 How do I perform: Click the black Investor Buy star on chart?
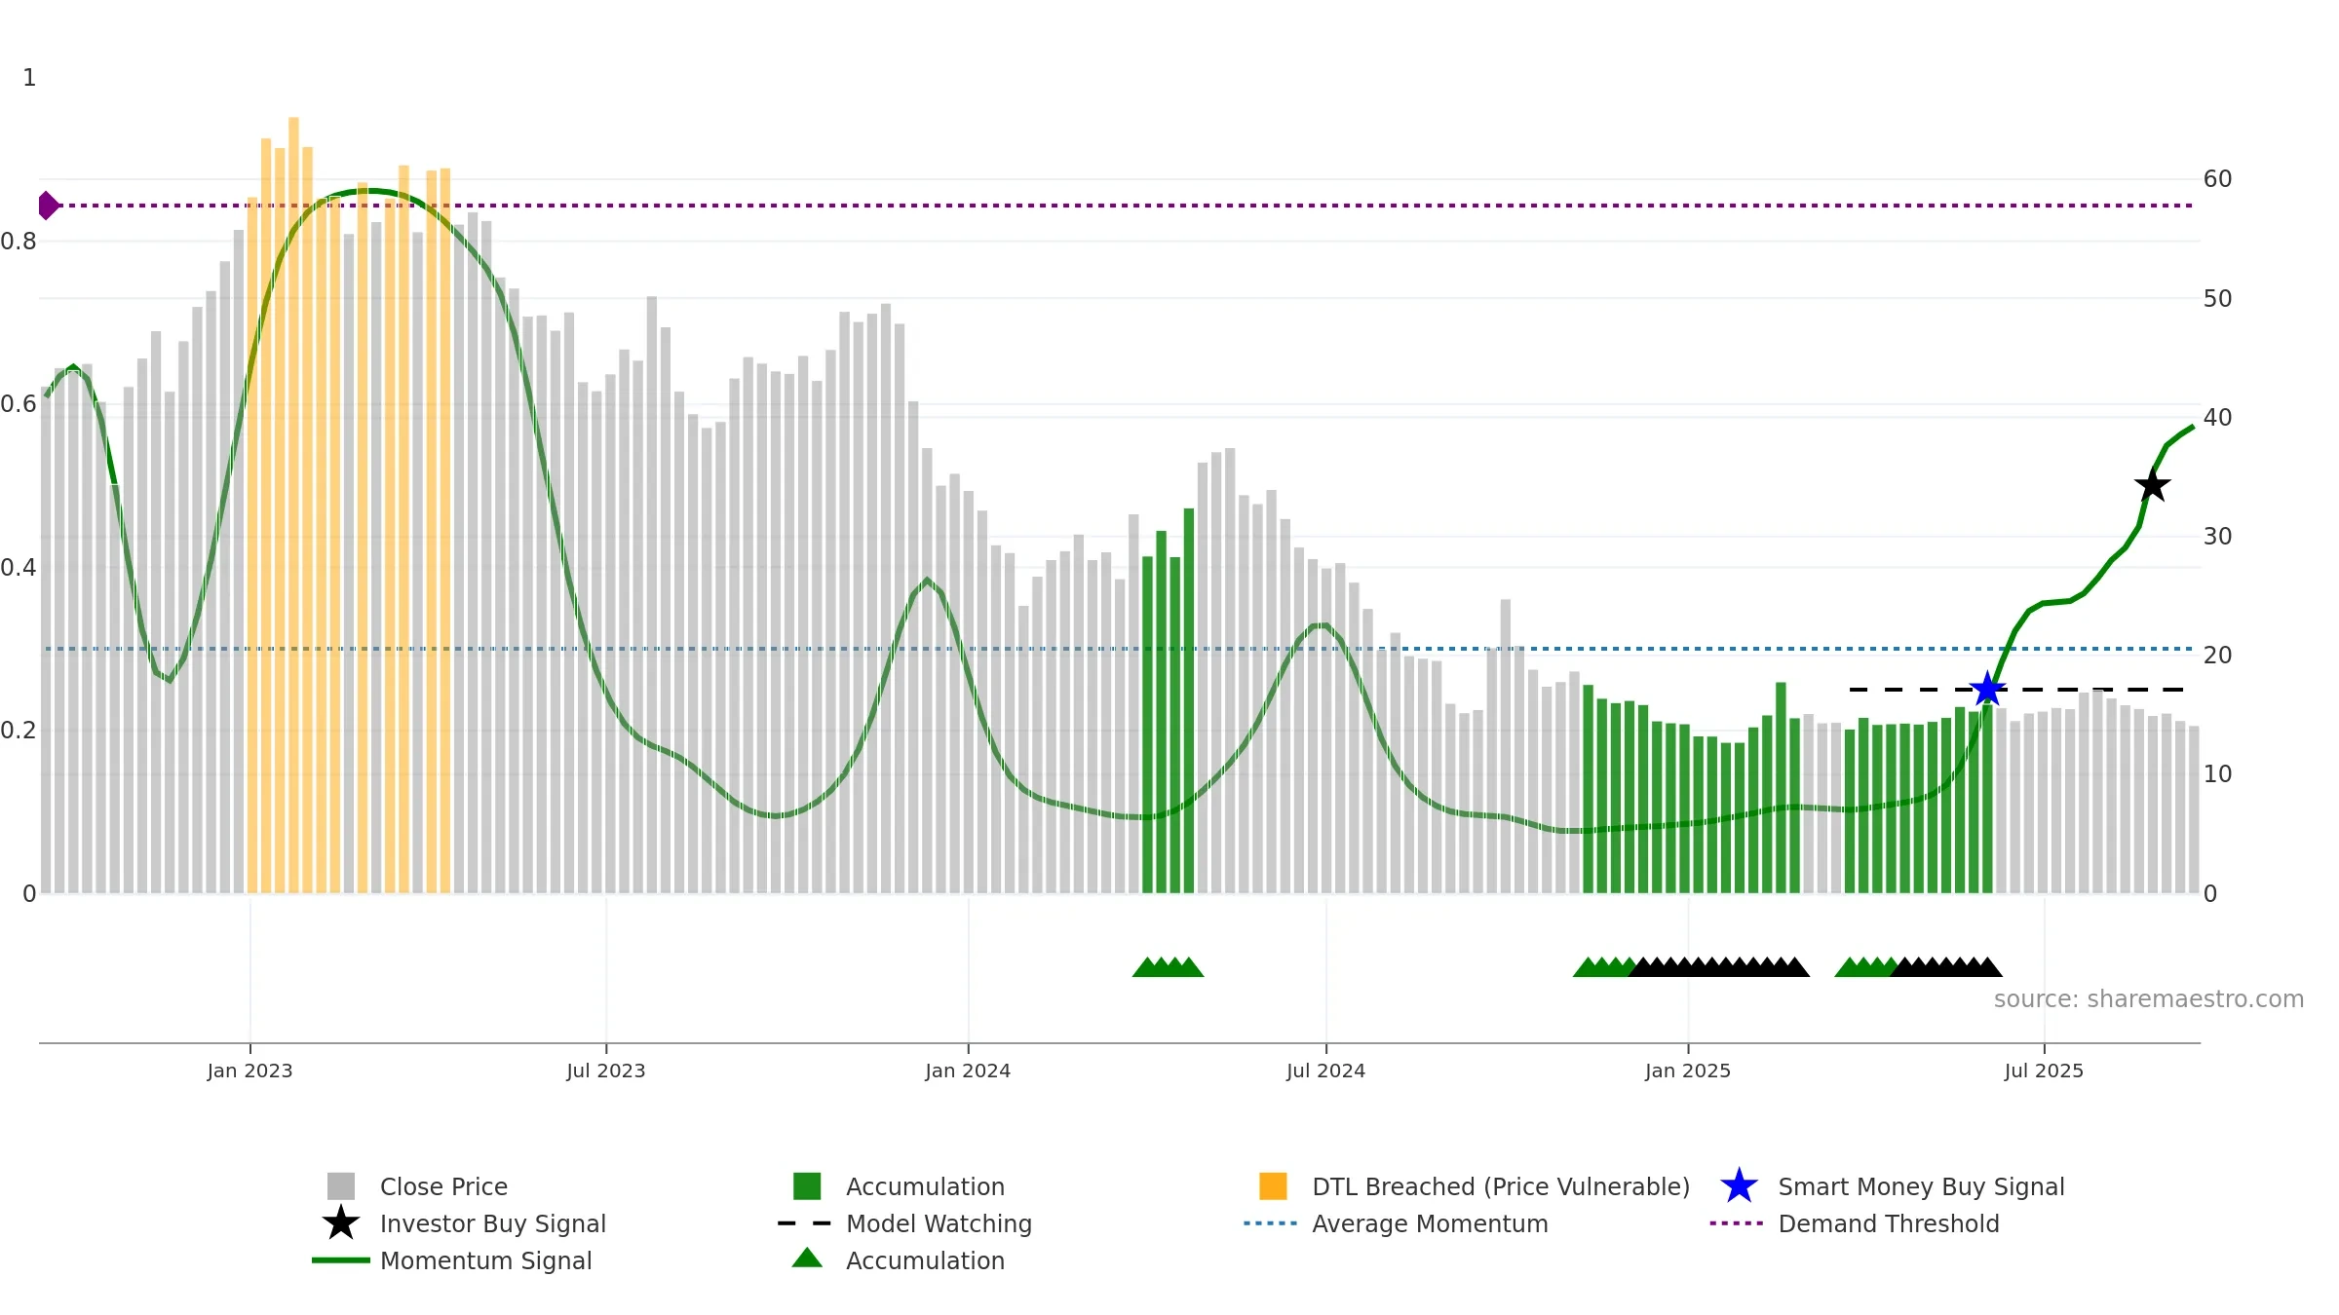(x=2152, y=484)
